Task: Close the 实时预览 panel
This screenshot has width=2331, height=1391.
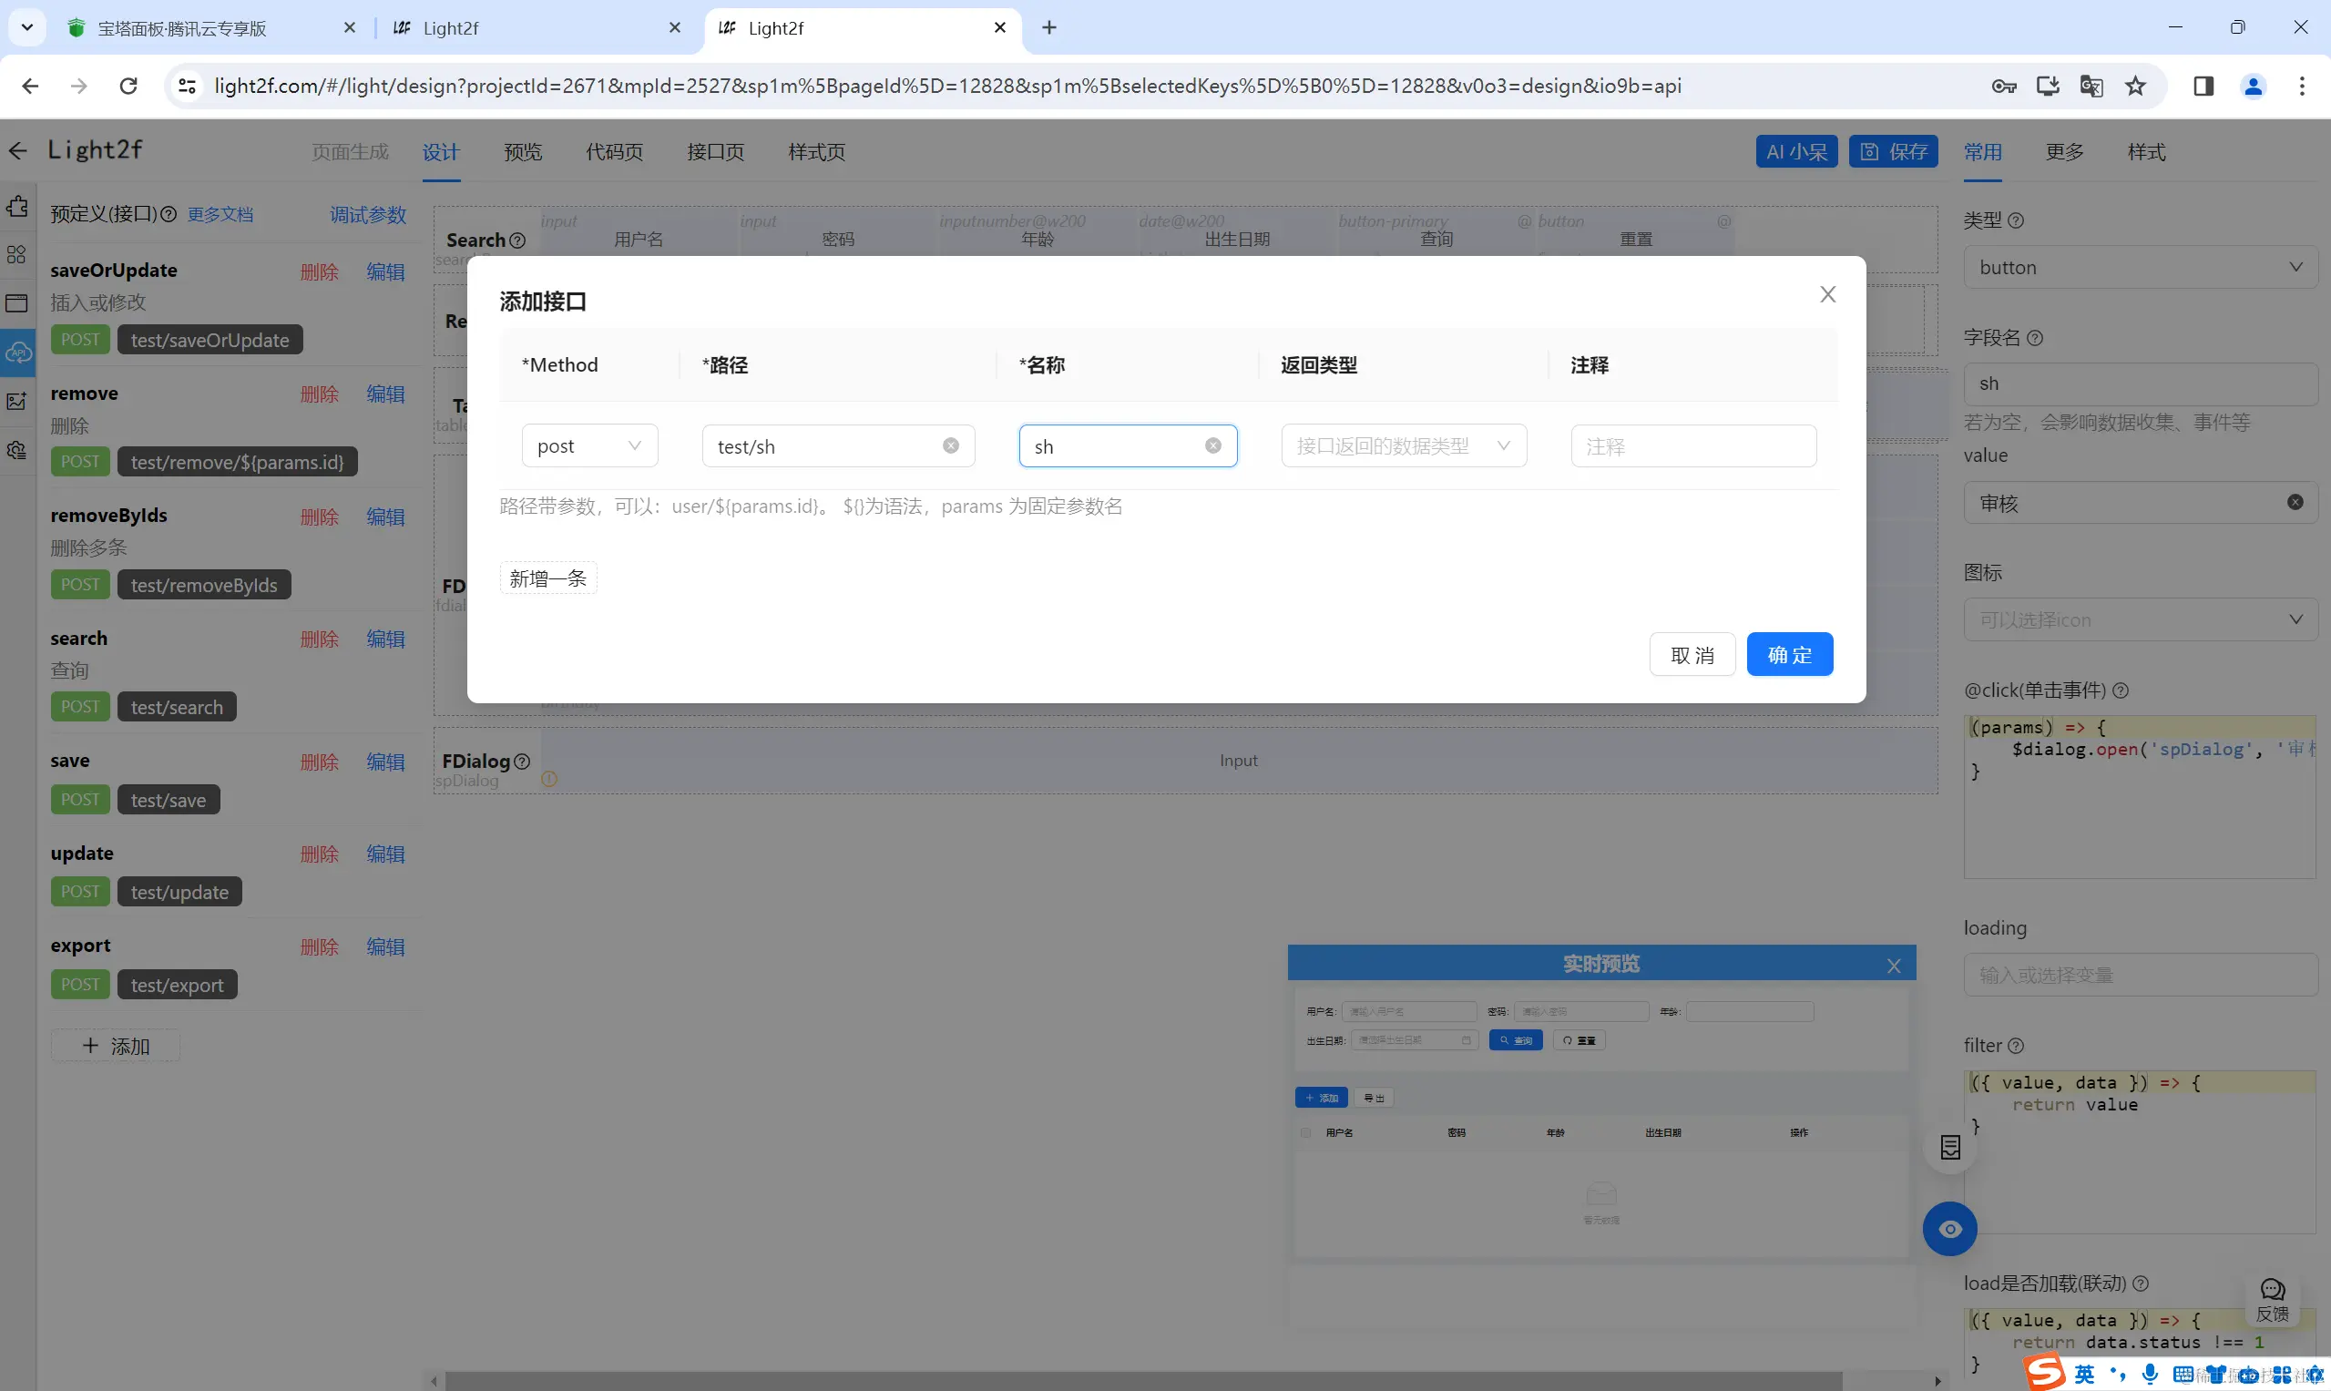Action: tap(1893, 966)
